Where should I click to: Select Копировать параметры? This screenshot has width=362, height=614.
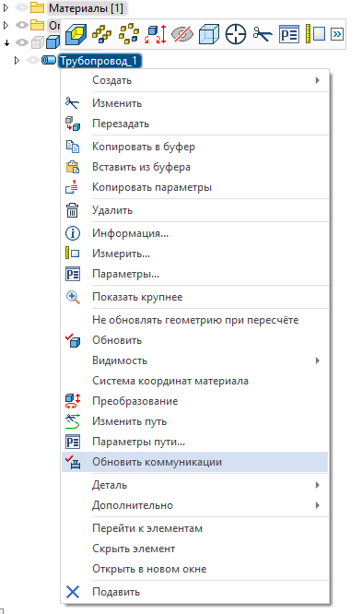point(195,187)
